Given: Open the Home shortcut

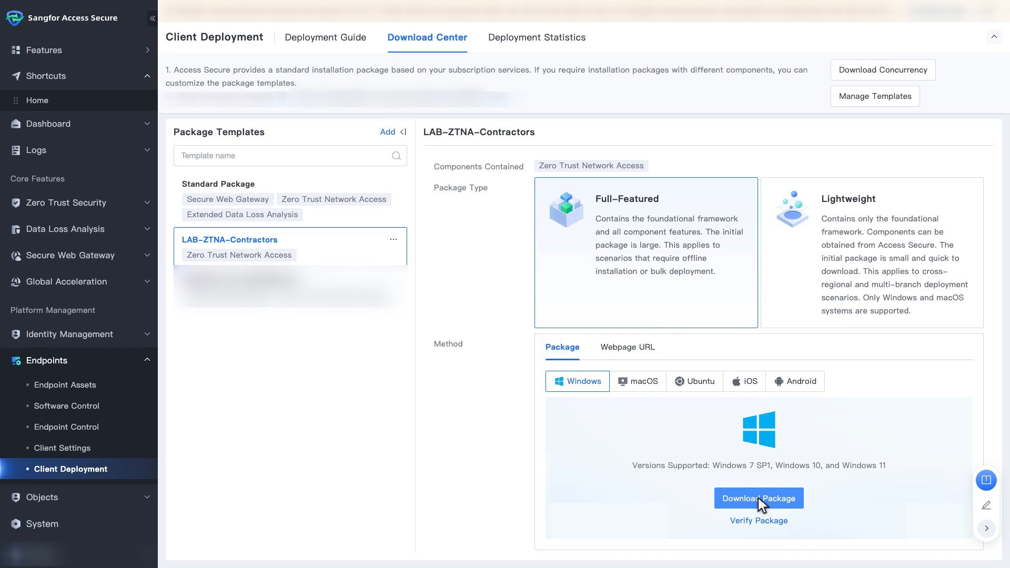Looking at the screenshot, I should 79,100.
